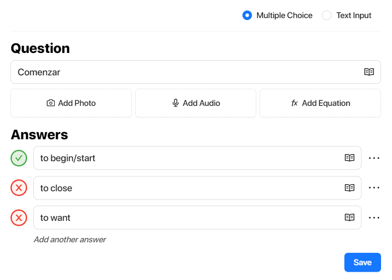Focus the Comenzar question text field
Viewport: 392px width, 280px height.
[x=195, y=72]
